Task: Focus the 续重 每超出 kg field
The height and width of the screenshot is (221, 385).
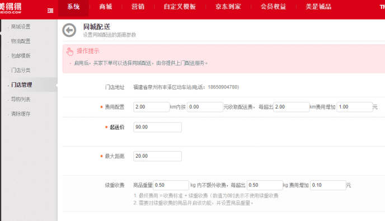Action: tap(265, 185)
